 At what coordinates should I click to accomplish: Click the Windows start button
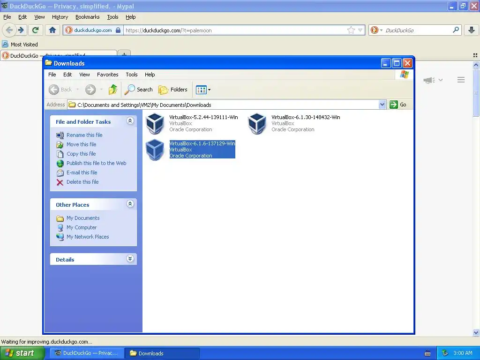coord(22,353)
